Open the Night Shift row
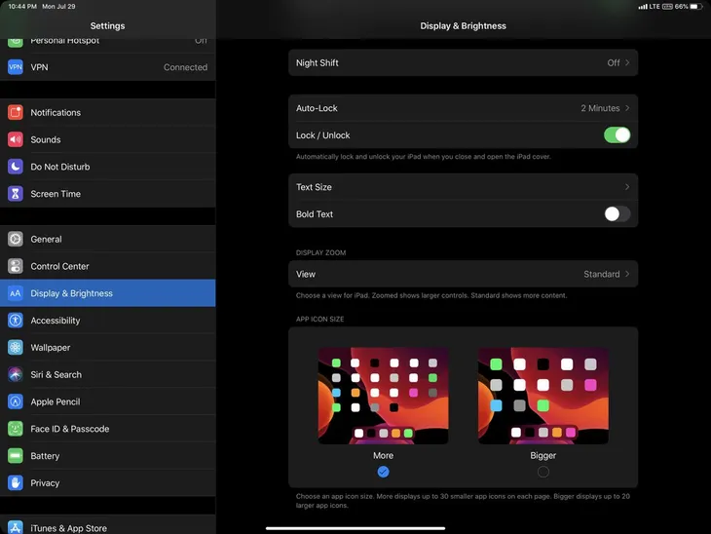This screenshot has width=711, height=534. 463,62
